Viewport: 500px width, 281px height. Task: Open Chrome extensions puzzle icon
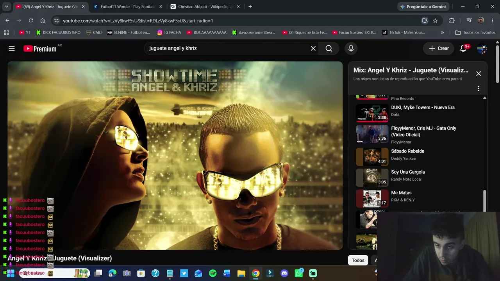click(x=452, y=21)
